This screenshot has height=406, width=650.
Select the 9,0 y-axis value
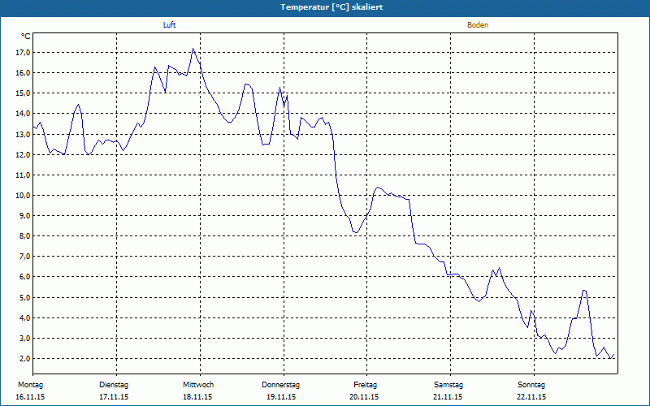click(25, 215)
